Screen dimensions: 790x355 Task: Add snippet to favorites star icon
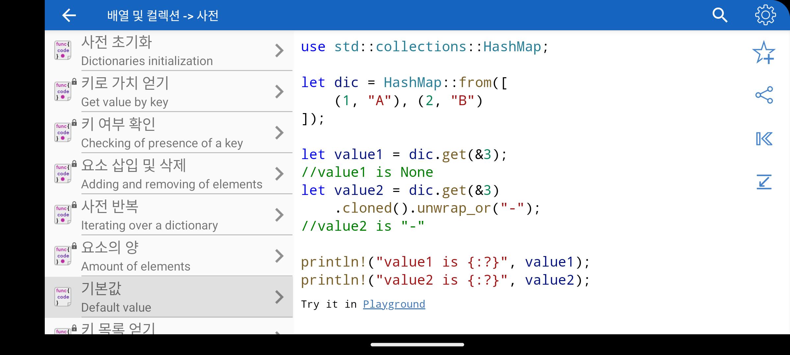pyautogui.click(x=764, y=52)
